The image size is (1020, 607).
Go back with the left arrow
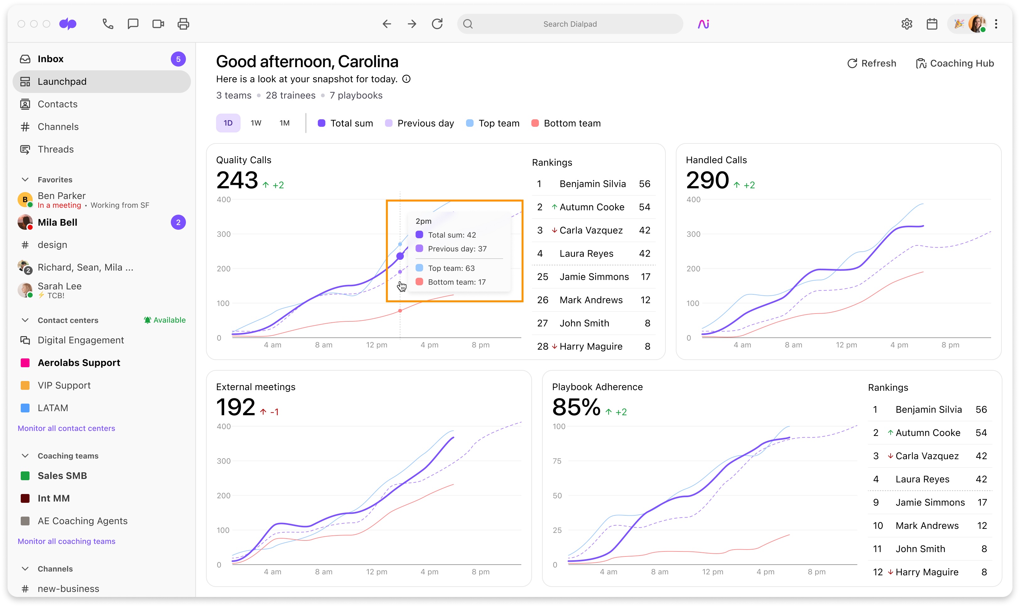pos(387,24)
